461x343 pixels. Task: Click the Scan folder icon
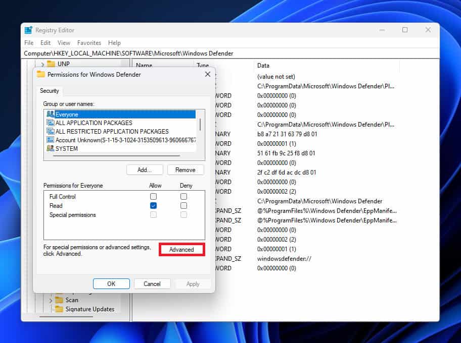59,300
